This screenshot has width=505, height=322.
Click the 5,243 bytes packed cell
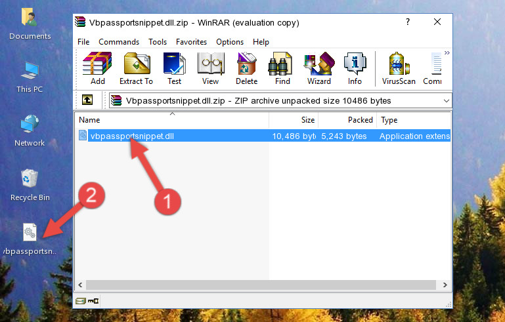point(344,136)
